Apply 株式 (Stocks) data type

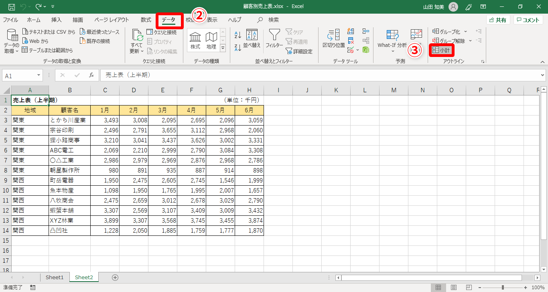click(x=195, y=41)
